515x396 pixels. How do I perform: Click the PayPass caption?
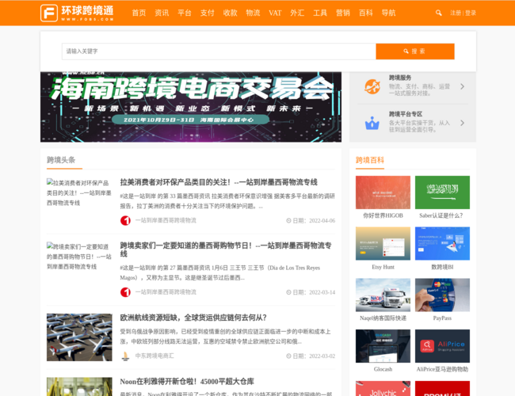[442, 318]
